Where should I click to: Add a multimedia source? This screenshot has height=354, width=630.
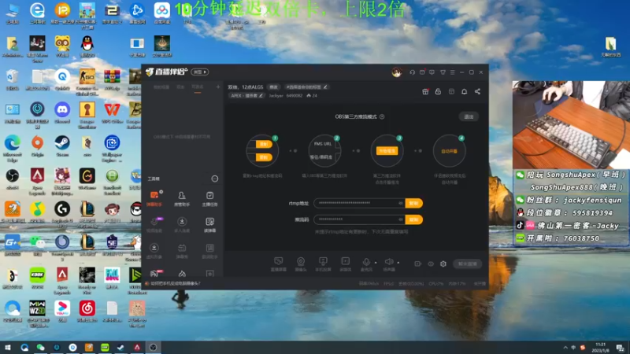[345, 264]
